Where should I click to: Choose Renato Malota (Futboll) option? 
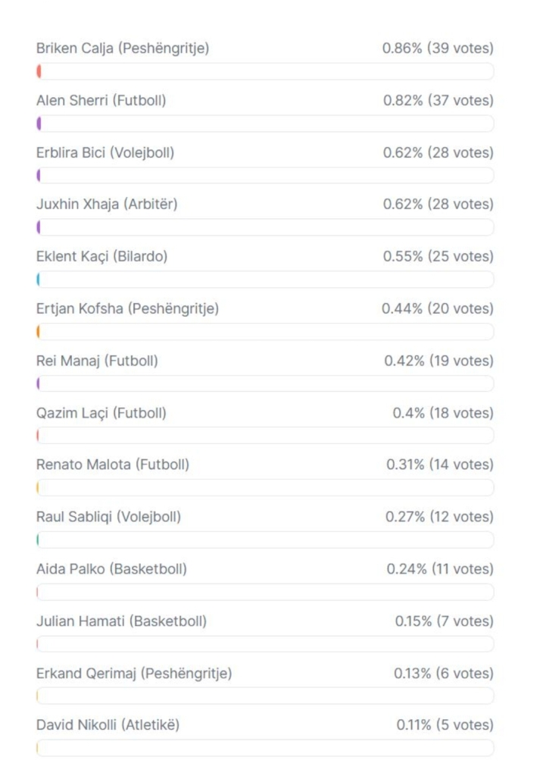[113, 465]
